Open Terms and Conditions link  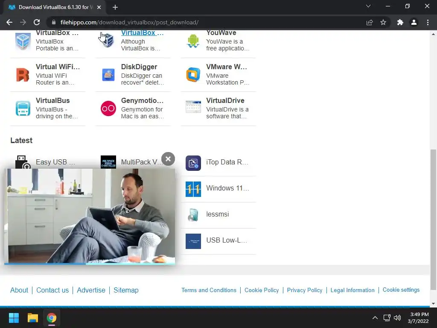[209, 290]
